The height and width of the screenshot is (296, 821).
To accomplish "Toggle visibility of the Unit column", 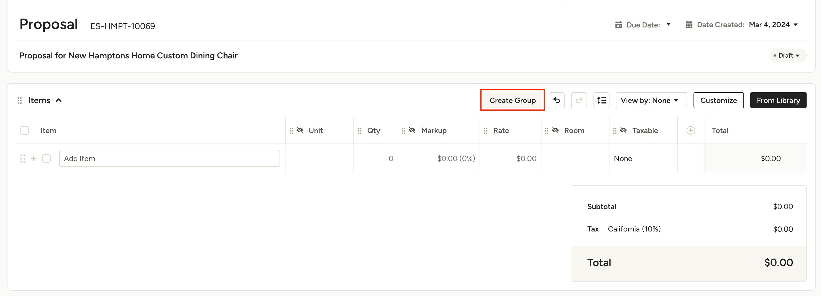I will [300, 130].
